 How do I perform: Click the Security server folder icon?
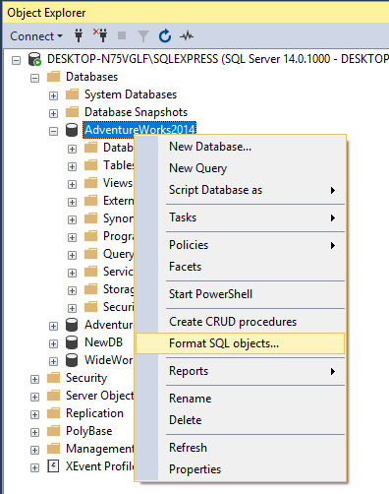[x=53, y=378]
